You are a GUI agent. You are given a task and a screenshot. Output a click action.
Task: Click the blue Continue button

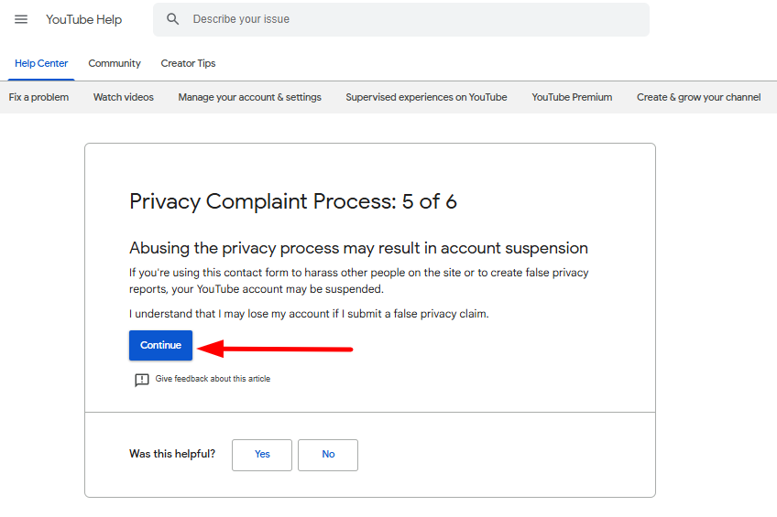pos(160,345)
